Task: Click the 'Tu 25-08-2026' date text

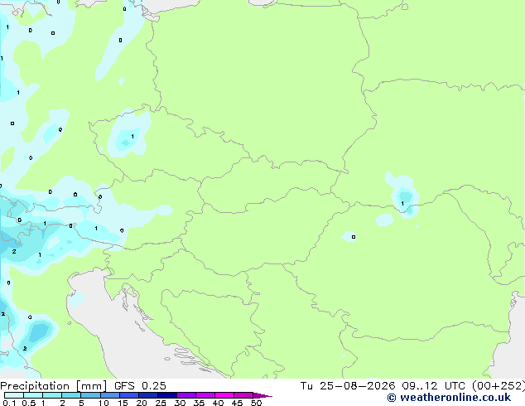Action: 348,386
